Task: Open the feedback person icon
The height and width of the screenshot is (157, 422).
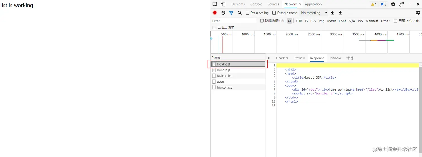Action: (401, 4)
